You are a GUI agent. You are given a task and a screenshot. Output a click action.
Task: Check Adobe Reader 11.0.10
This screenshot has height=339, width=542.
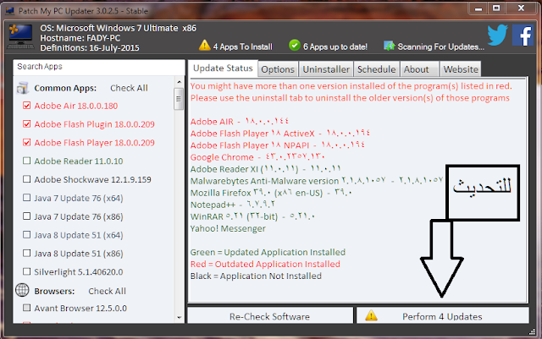coord(26,161)
